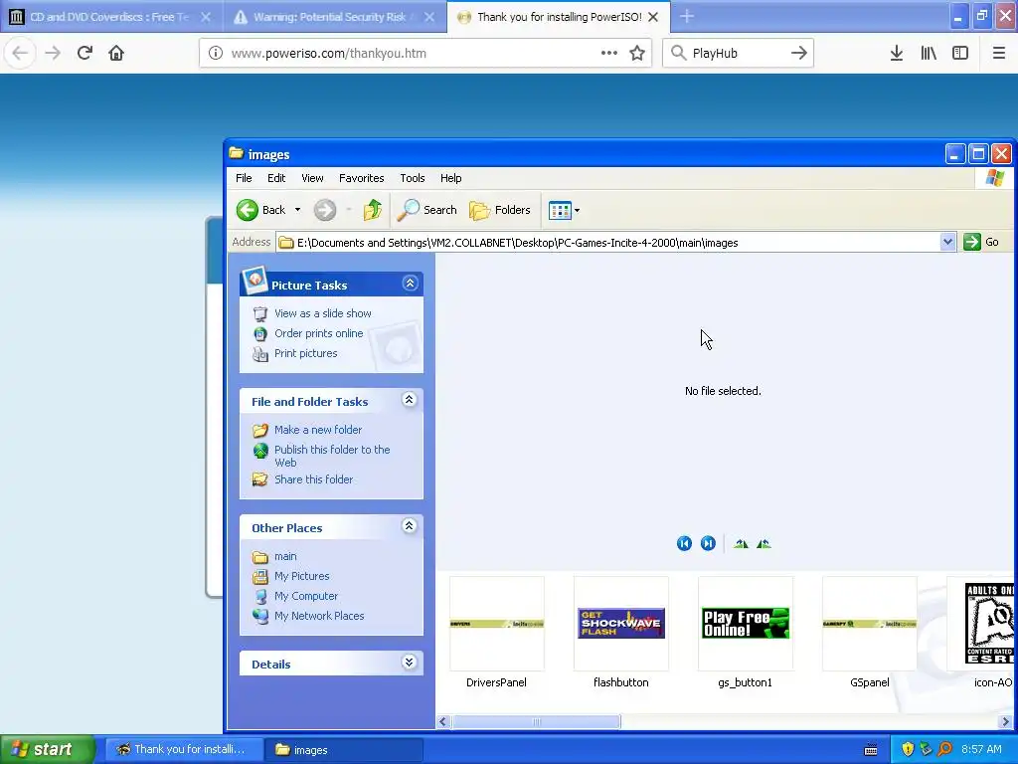Click Publish this folder to the Web
The image size is (1018, 764).
coord(332,456)
